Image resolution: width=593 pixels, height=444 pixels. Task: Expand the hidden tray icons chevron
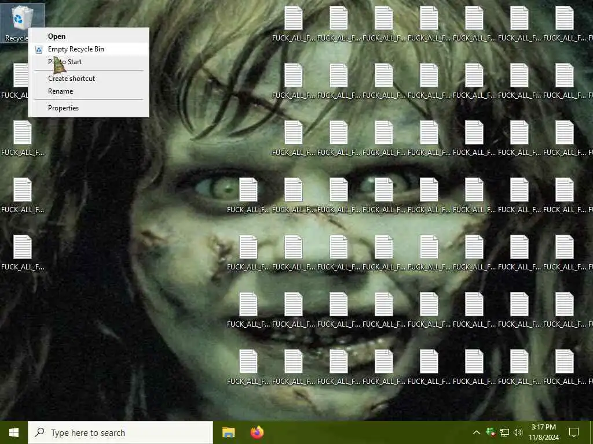(x=477, y=432)
